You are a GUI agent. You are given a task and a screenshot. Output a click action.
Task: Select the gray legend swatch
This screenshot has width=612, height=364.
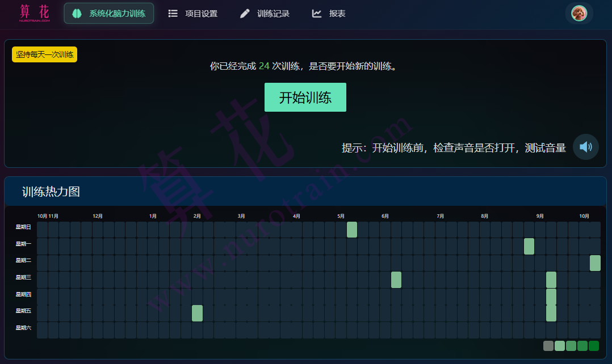[548, 345]
